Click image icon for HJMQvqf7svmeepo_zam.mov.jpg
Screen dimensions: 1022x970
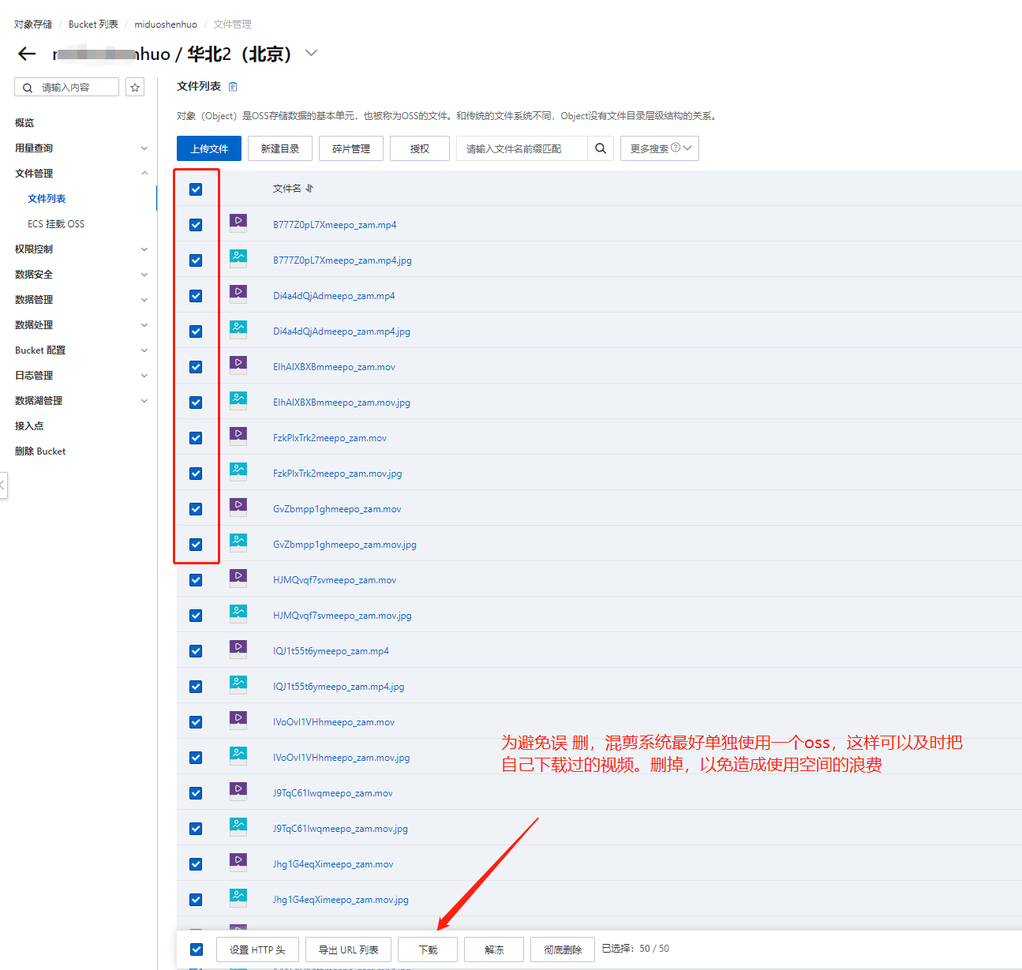click(238, 613)
